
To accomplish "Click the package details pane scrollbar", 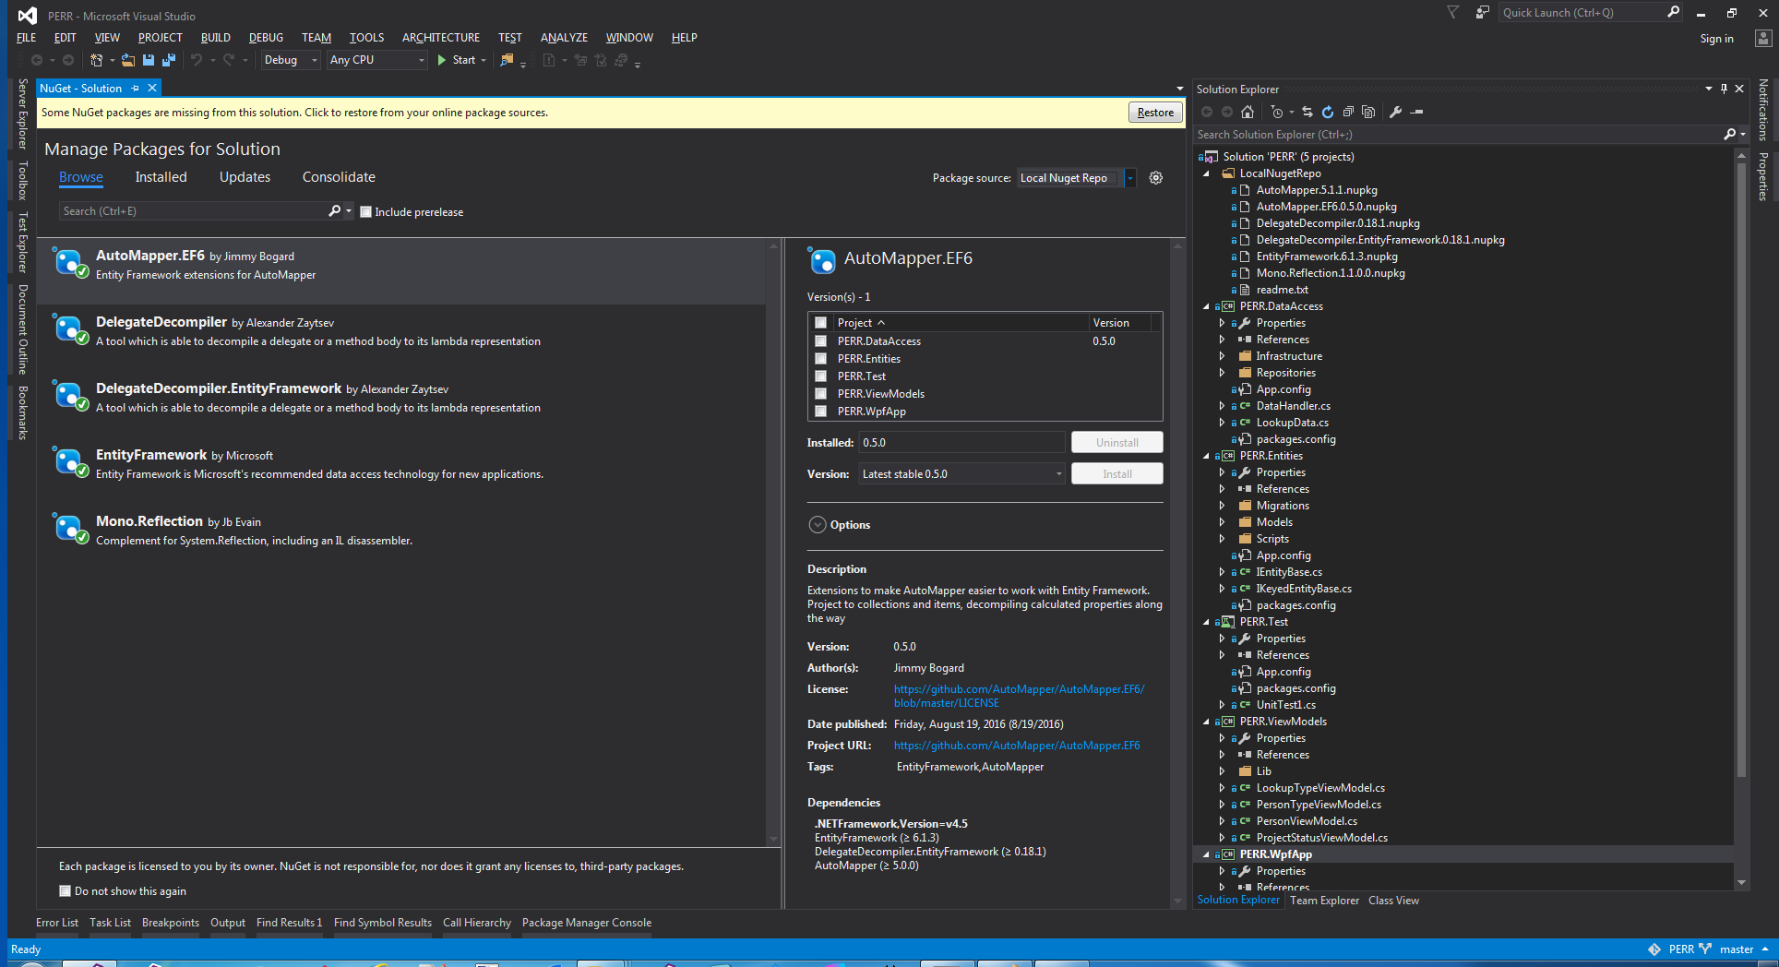I will coord(1177,572).
